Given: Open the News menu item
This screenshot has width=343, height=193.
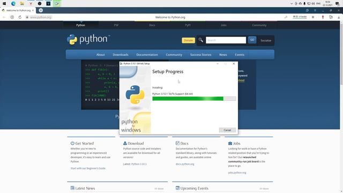Looking at the screenshot, I should (x=223, y=55).
